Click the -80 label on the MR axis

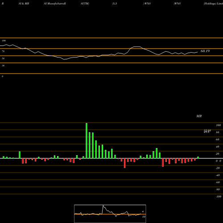click(x=218, y=190)
